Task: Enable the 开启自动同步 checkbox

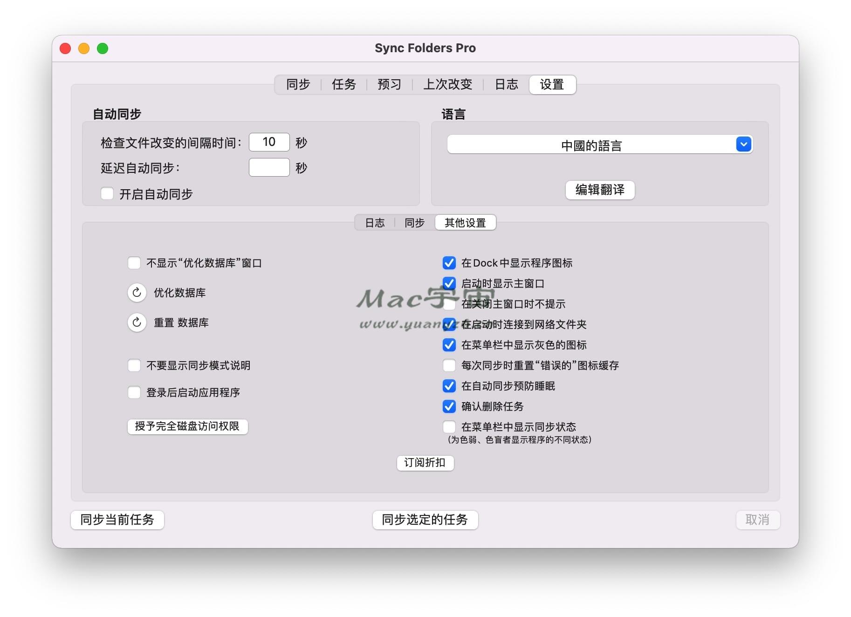Action: click(107, 193)
